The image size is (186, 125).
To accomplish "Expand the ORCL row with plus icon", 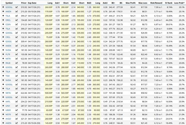I will (x=3, y=20).
